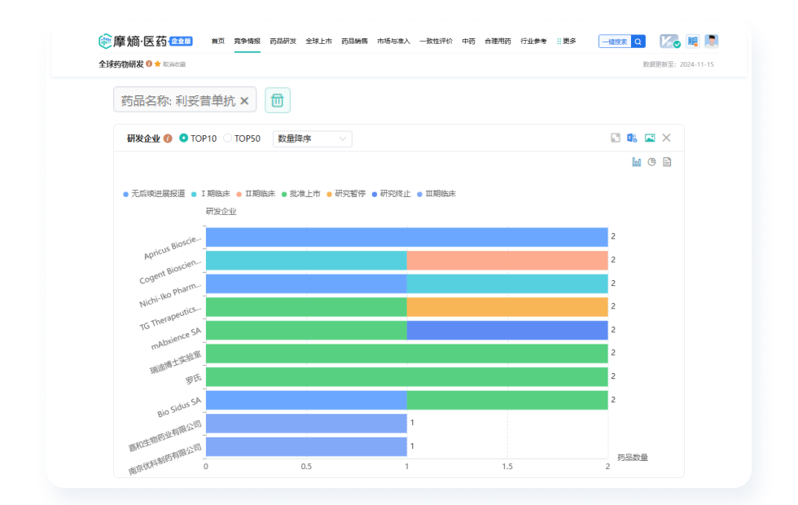798x505 pixels.
Task: Toggle 研究暂停 legend series
Action: point(346,194)
